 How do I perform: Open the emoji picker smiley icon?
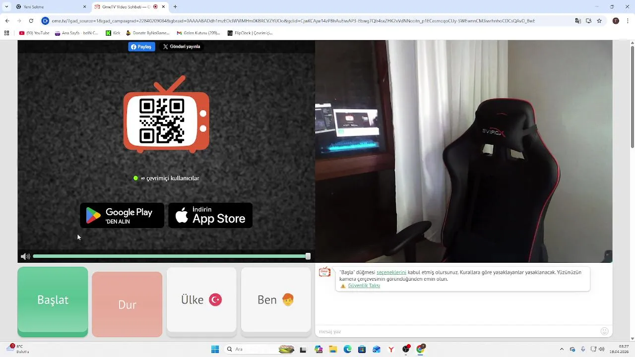pyautogui.click(x=604, y=331)
